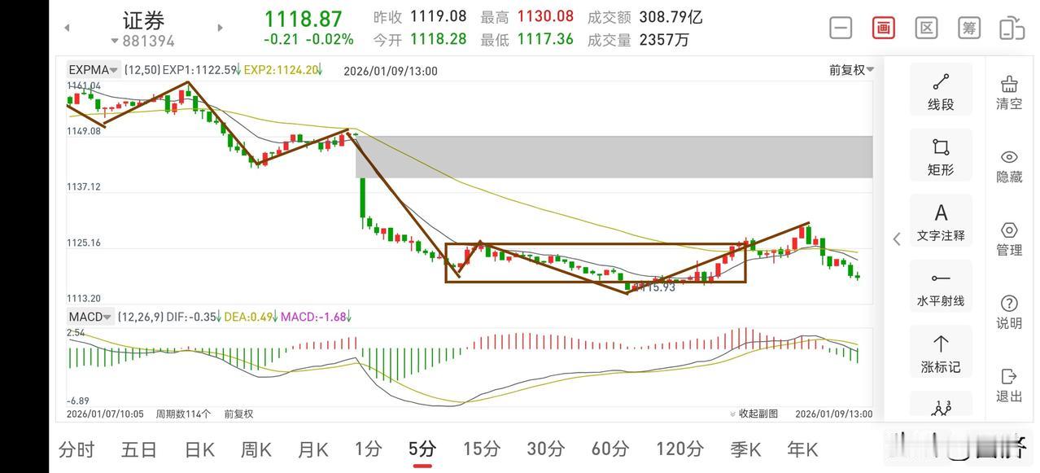The image size is (1040, 473).
Task: Switch to 60分 chart tab
Action: (x=610, y=449)
